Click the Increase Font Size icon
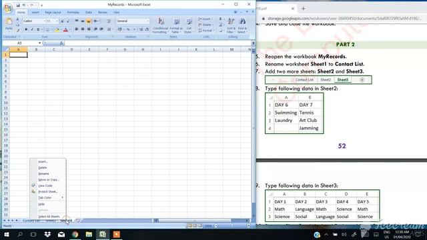This screenshot has height=240, width=427. click(62, 21)
